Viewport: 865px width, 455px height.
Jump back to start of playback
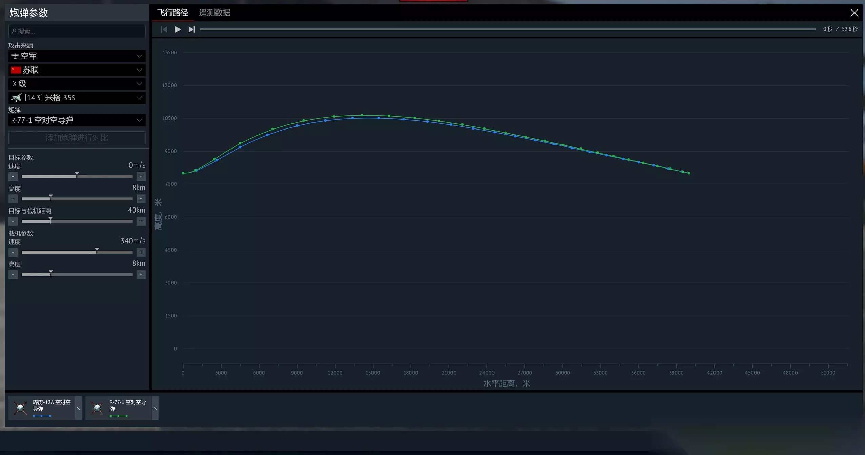point(164,29)
